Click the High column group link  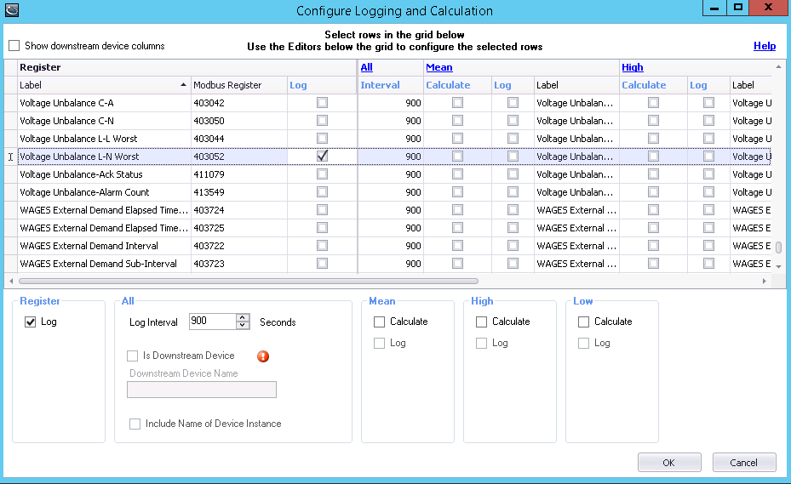click(x=632, y=67)
